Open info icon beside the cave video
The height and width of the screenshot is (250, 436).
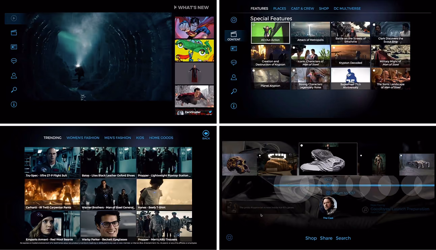(14, 104)
